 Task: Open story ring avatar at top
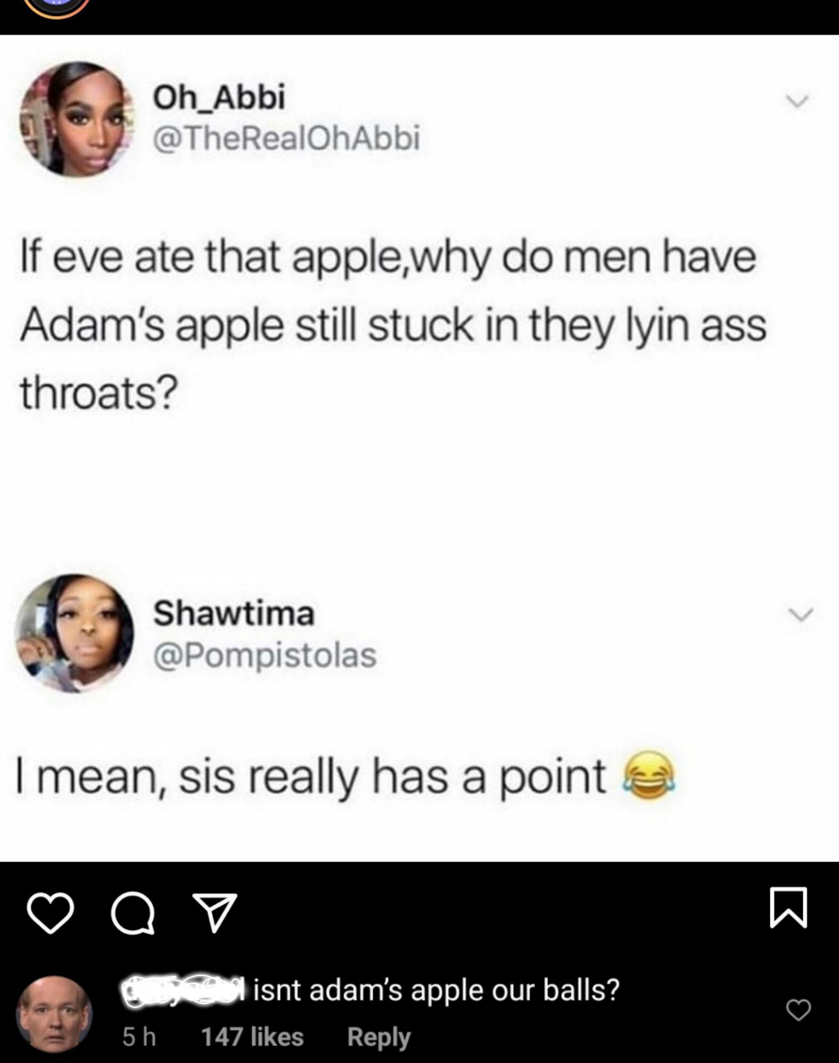(x=56, y=7)
